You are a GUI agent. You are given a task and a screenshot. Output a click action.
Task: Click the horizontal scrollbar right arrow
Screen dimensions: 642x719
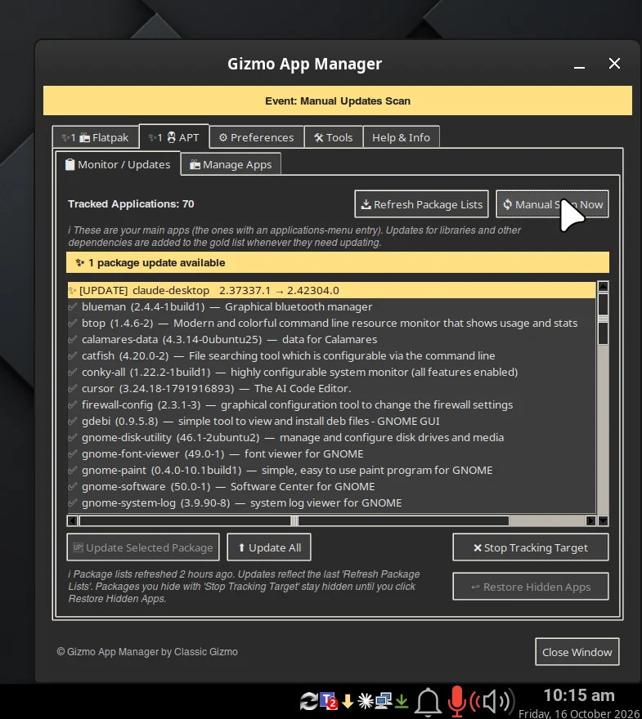tap(591, 520)
